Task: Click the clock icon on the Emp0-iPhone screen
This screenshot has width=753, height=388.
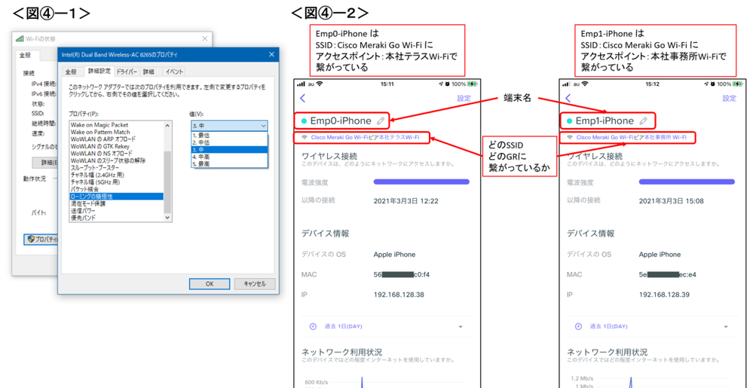Action: (313, 326)
